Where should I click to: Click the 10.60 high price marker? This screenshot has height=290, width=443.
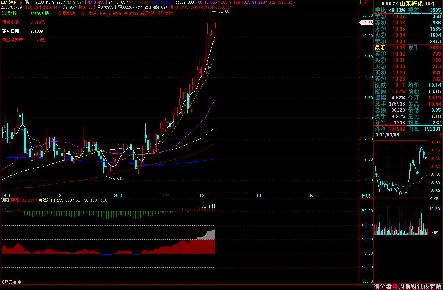[x=224, y=11]
